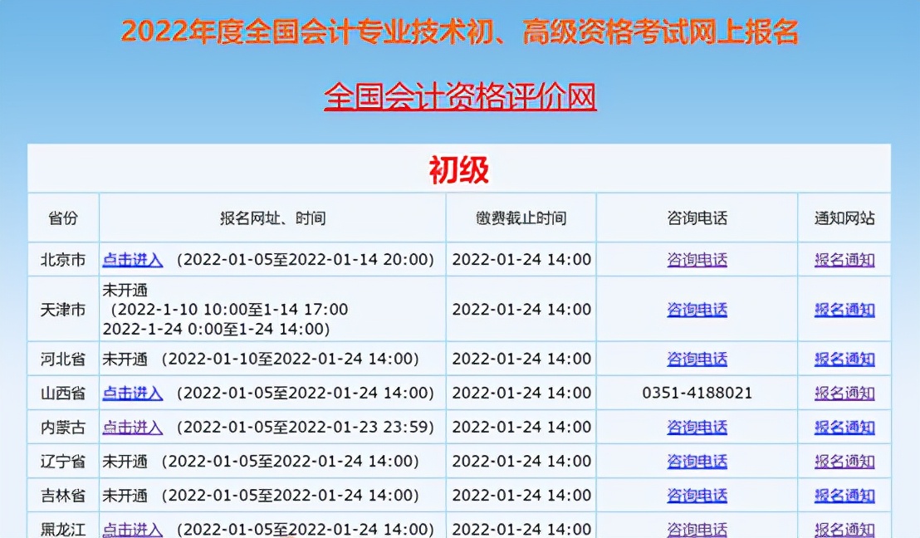View 咨询电话 for 天津市
Image resolution: width=920 pixels, height=538 pixels.
click(697, 309)
